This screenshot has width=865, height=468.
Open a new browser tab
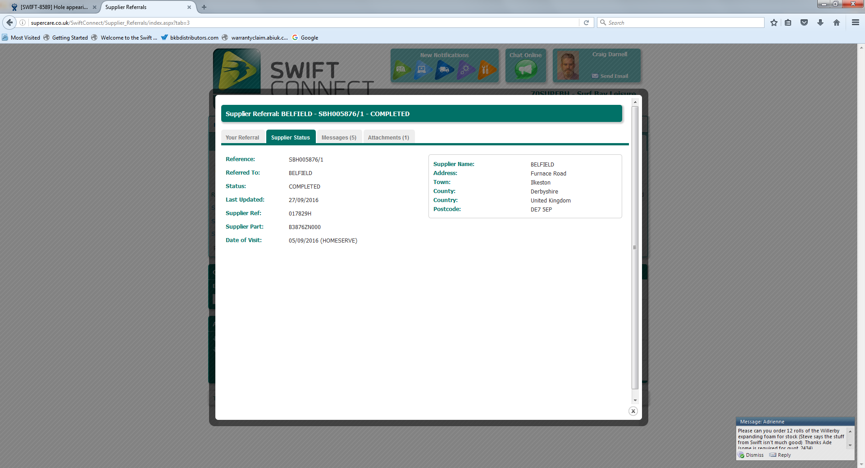click(204, 7)
